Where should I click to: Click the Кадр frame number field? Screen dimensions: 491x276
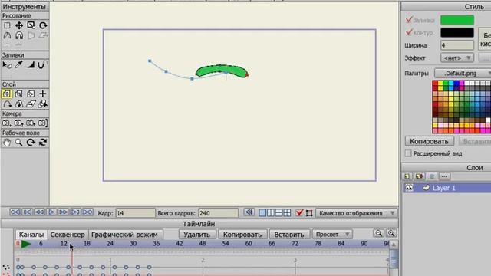(x=135, y=213)
